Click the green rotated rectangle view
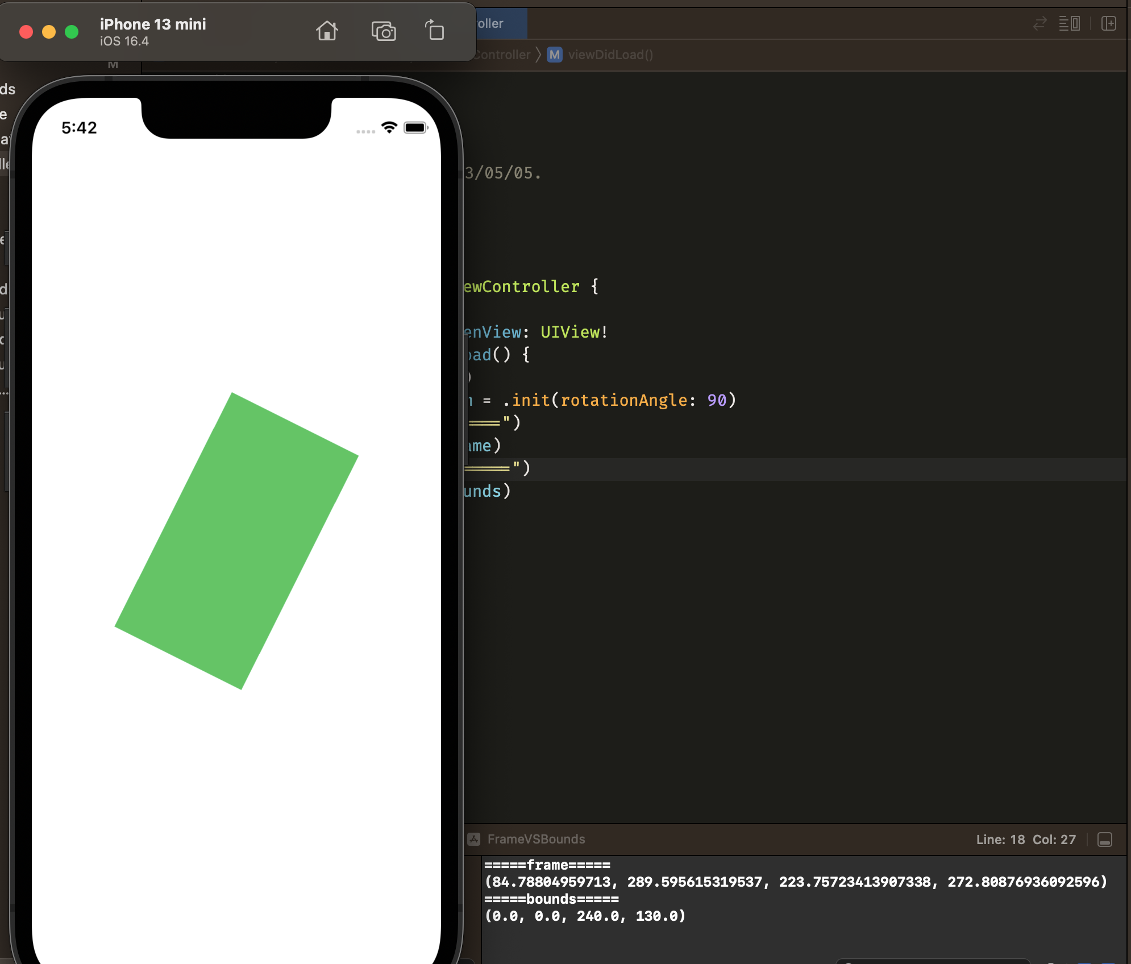 click(236, 541)
